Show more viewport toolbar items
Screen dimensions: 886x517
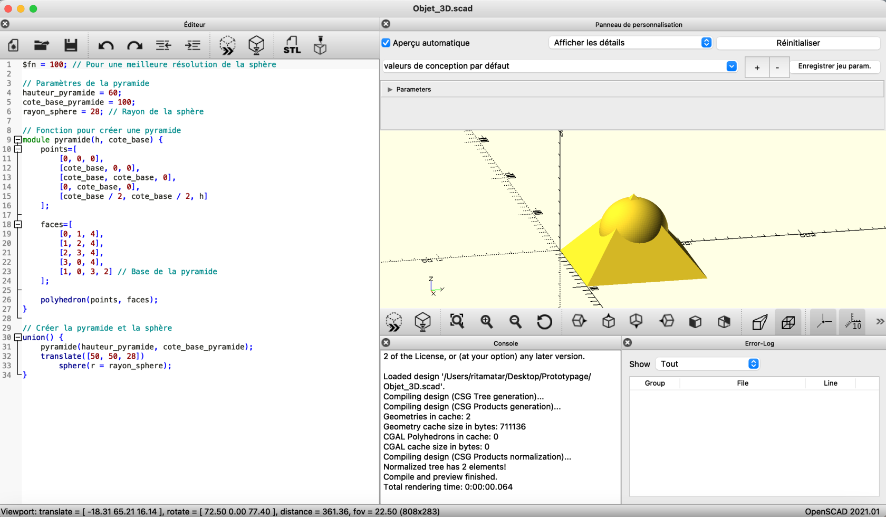click(x=880, y=321)
